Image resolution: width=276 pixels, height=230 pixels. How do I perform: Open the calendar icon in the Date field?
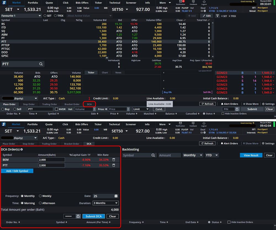click(116, 196)
